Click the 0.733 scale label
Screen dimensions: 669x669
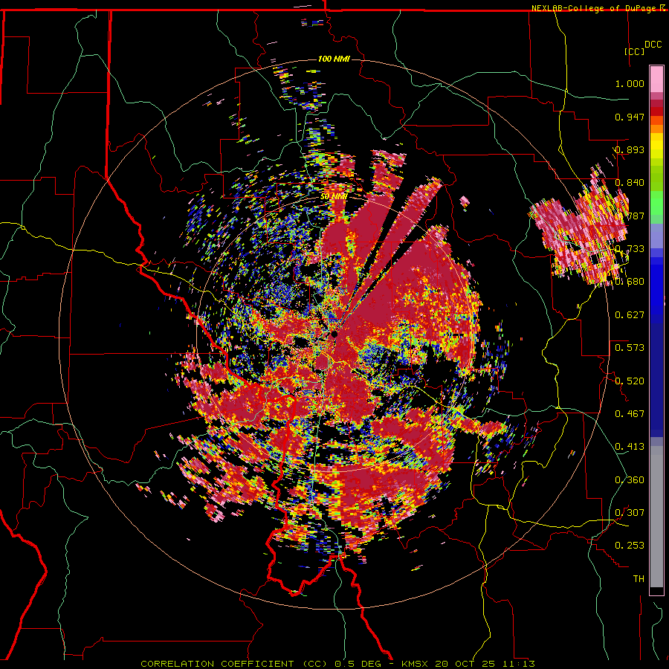[630, 249]
